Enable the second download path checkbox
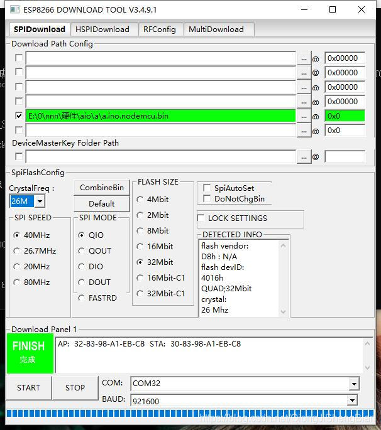The width and height of the screenshot is (381, 430). [19, 72]
